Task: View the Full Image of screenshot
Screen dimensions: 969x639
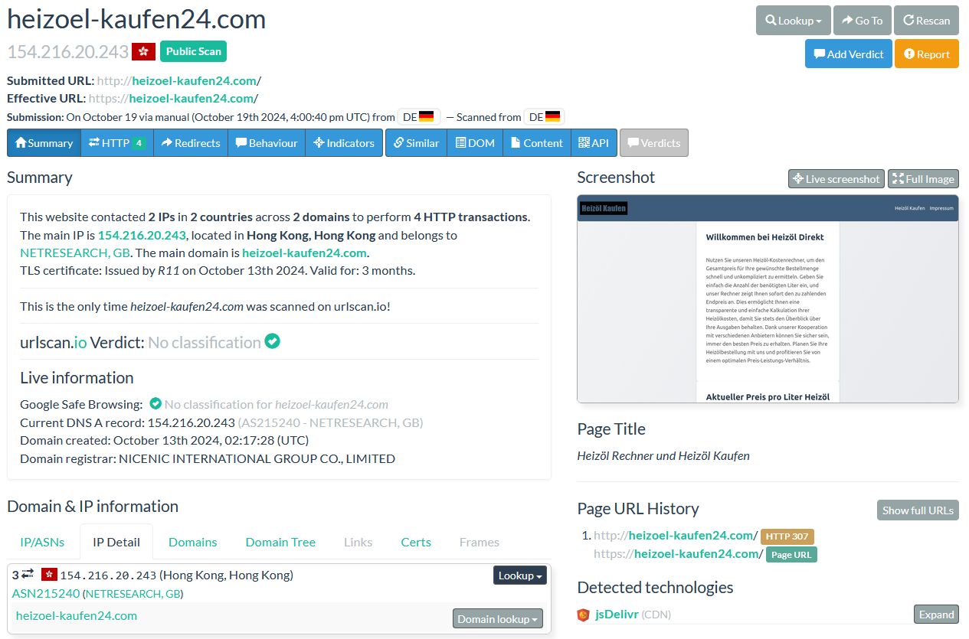Action: point(923,178)
